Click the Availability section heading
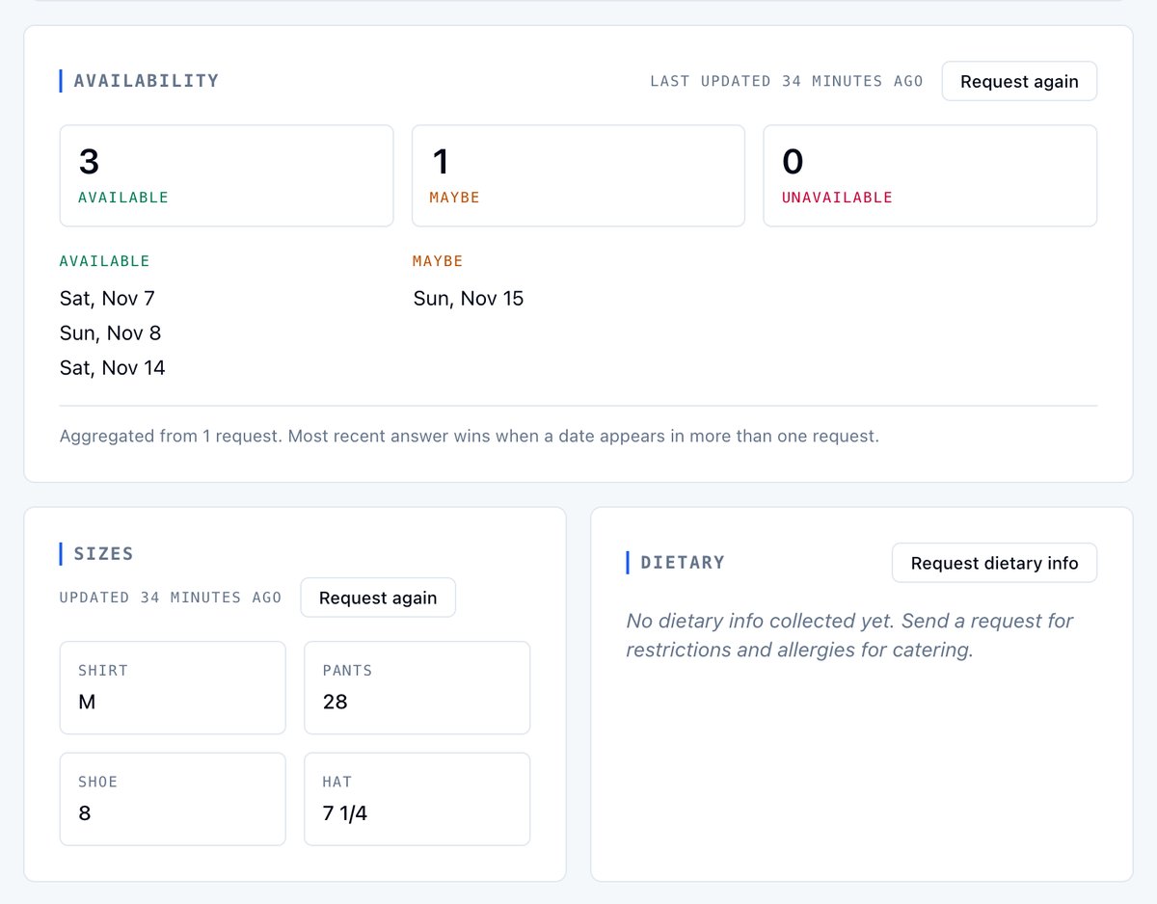 pyautogui.click(x=147, y=81)
